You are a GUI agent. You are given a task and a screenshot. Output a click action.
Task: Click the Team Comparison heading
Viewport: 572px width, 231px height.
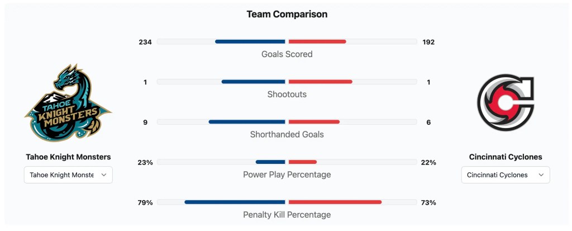[287, 14]
